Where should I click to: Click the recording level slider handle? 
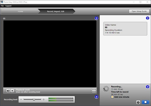(34, 99)
